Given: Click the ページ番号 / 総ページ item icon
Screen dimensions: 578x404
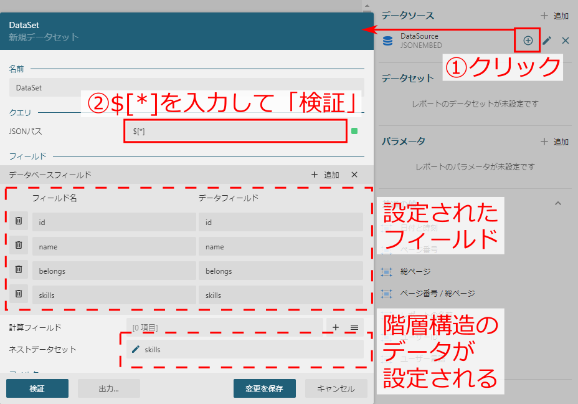Looking at the screenshot, I should (386, 294).
